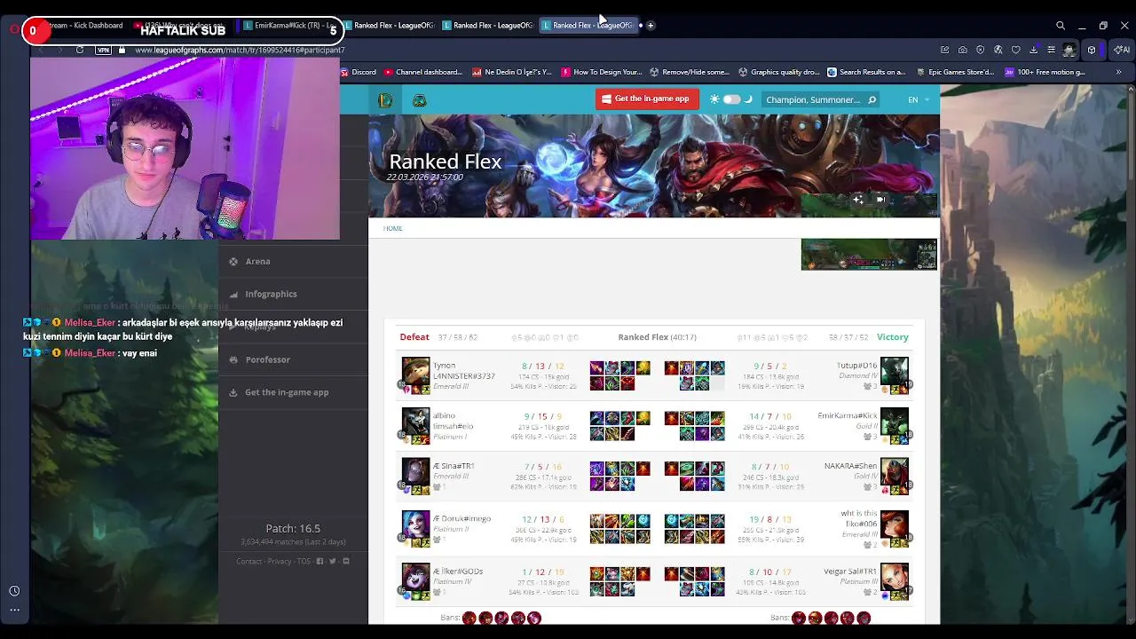This screenshot has height=639, width=1136.
Task: Click the search magnifier in champion search box
Action: click(x=872, y=99)
